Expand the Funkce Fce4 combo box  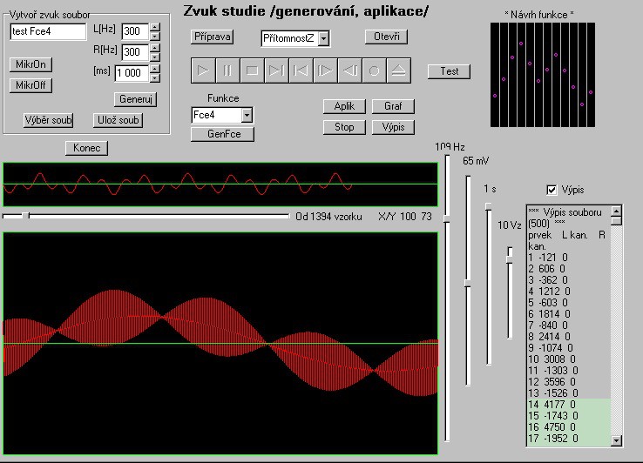(247, 115)
